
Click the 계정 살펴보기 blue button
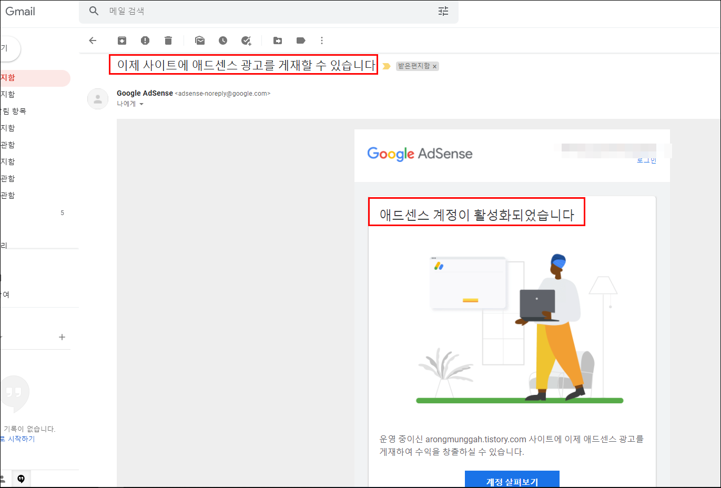point(512,479)
